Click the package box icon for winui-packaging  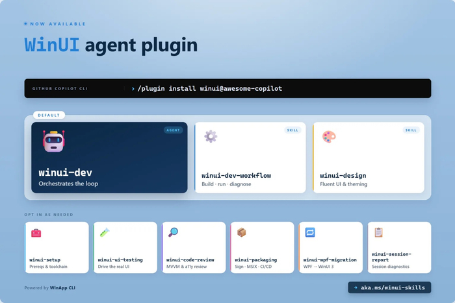(x=241, y=232)
